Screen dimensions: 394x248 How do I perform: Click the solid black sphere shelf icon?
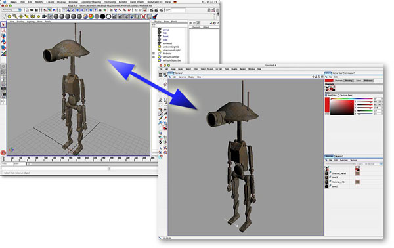[103, 16]
